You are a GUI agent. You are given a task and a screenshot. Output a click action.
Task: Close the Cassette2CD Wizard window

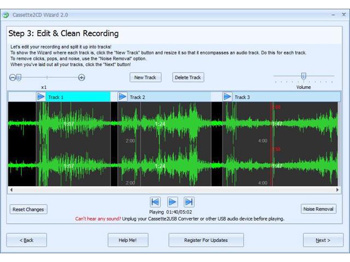tap(344, 15)
